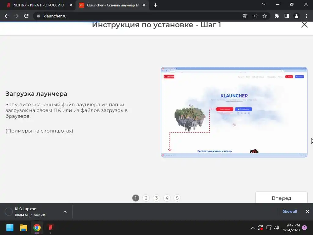Go to instruction step 5
Screen dimensions: 313x235
(177, 198)
